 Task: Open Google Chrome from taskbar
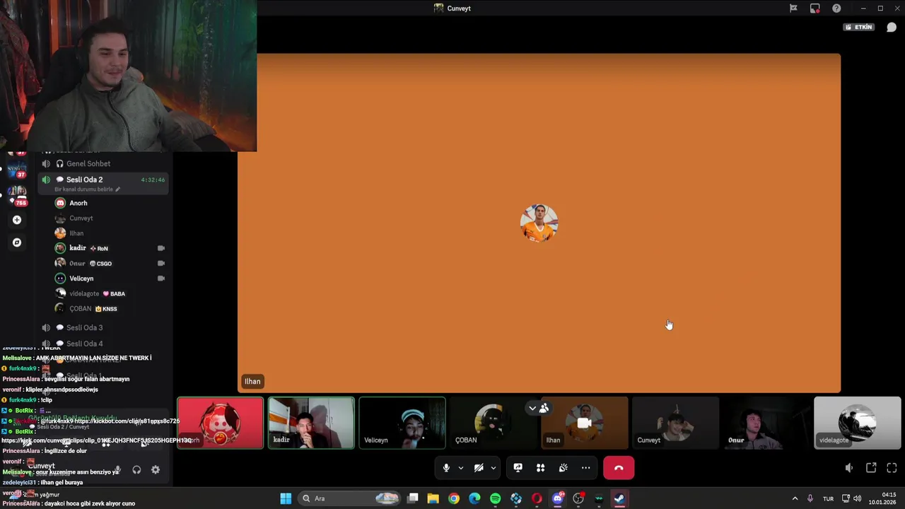[x=454, y=498]
